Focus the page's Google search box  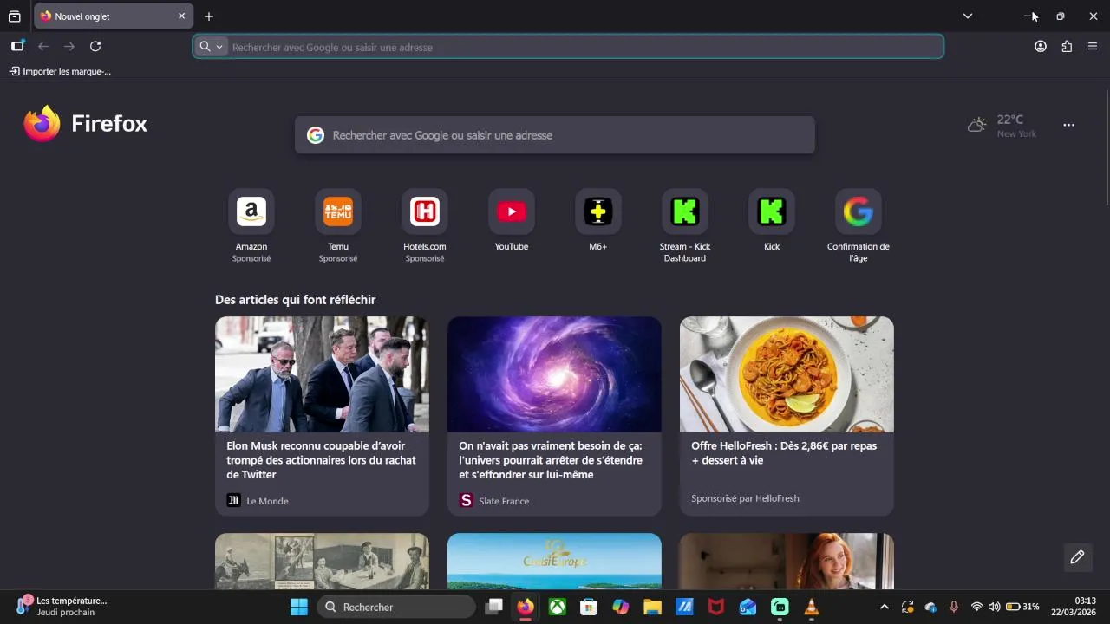click(x=555, y=135)
